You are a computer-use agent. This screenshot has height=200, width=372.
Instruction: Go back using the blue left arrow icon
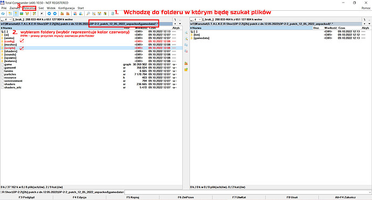(49, 14)
